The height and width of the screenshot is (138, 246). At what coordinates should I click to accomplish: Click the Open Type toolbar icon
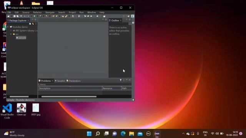63,16
